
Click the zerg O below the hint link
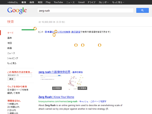coord(54,35)
